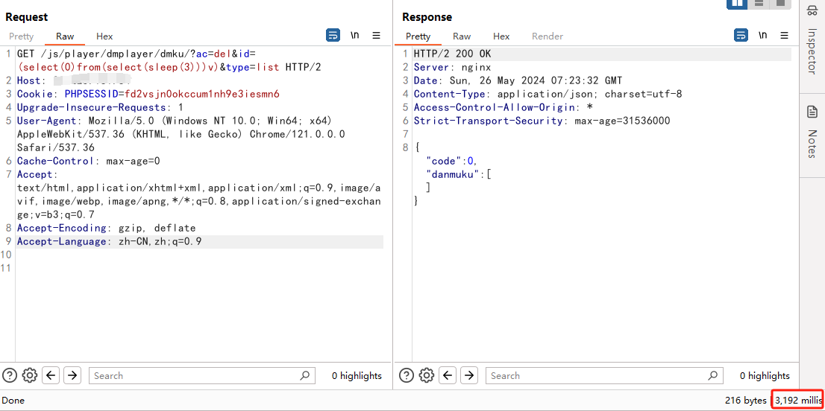Click the help icon below Request panel
The image size is (825, 411).
[10, 375]
